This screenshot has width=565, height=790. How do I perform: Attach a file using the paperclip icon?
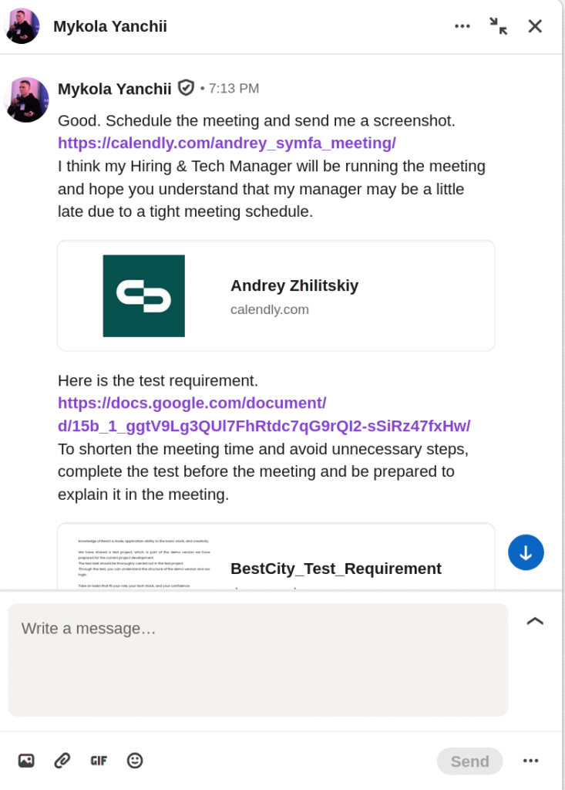pyautogui.click(x=62, y=761)
